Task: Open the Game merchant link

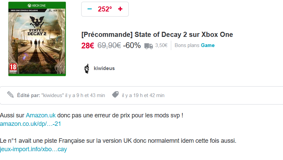Action: click(208, 45)
